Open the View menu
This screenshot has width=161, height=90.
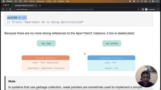[26, 1]
